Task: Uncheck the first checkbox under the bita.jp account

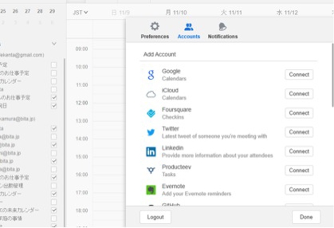Action: pyautogui.click(x=54, y=128)
